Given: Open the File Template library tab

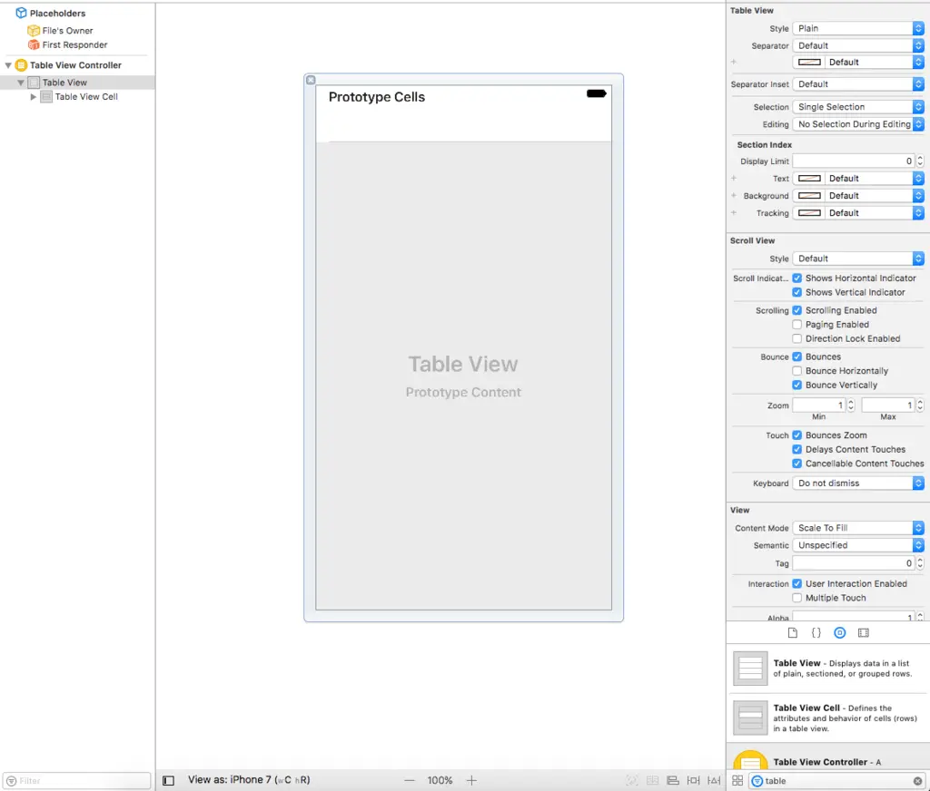Looking at the screenshot, I should tap(792, 632).
